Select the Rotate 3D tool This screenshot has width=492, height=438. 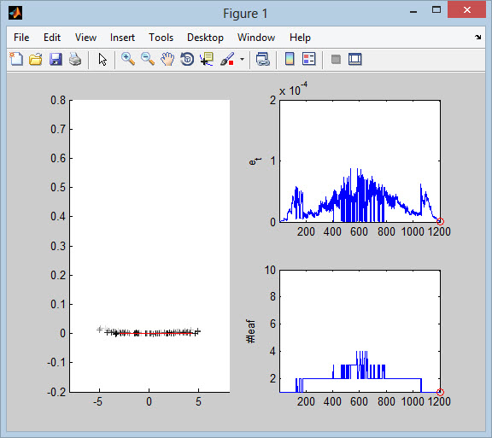click(x=187, y=59)
